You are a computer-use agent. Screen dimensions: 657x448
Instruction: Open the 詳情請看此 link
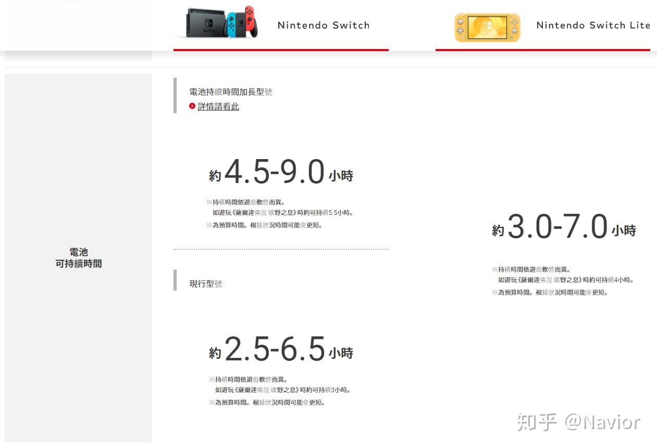coord(218,106)
